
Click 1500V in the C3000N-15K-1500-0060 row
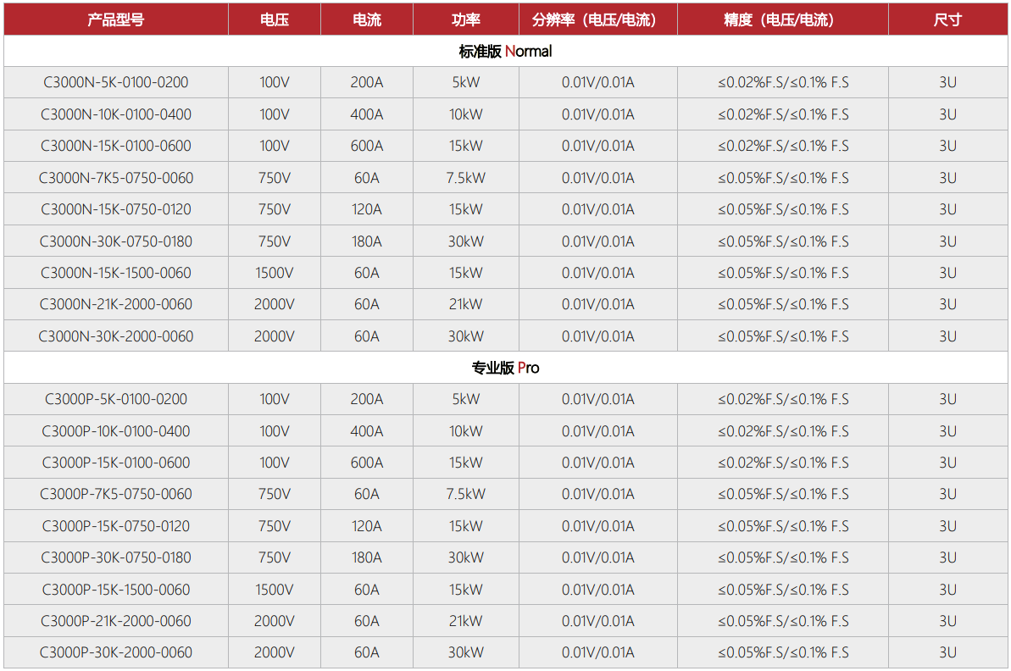[x=275, y=273]
